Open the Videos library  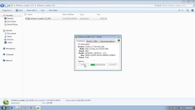(x=10, y=42)
